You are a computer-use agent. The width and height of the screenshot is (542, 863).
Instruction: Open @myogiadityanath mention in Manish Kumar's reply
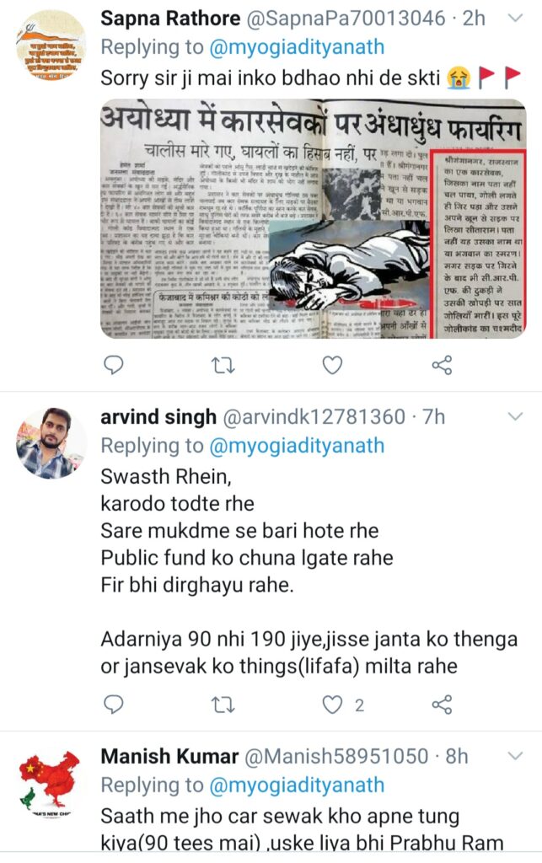point(297,785)
